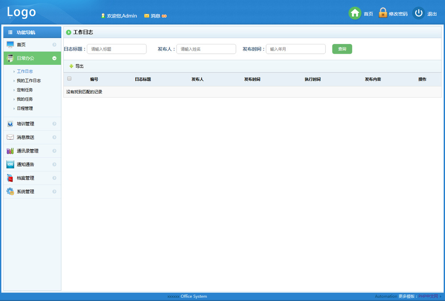The height and width of the screenshot is (301, 445).
Task: Click the green export arrow icon
Action: [71, 66]
